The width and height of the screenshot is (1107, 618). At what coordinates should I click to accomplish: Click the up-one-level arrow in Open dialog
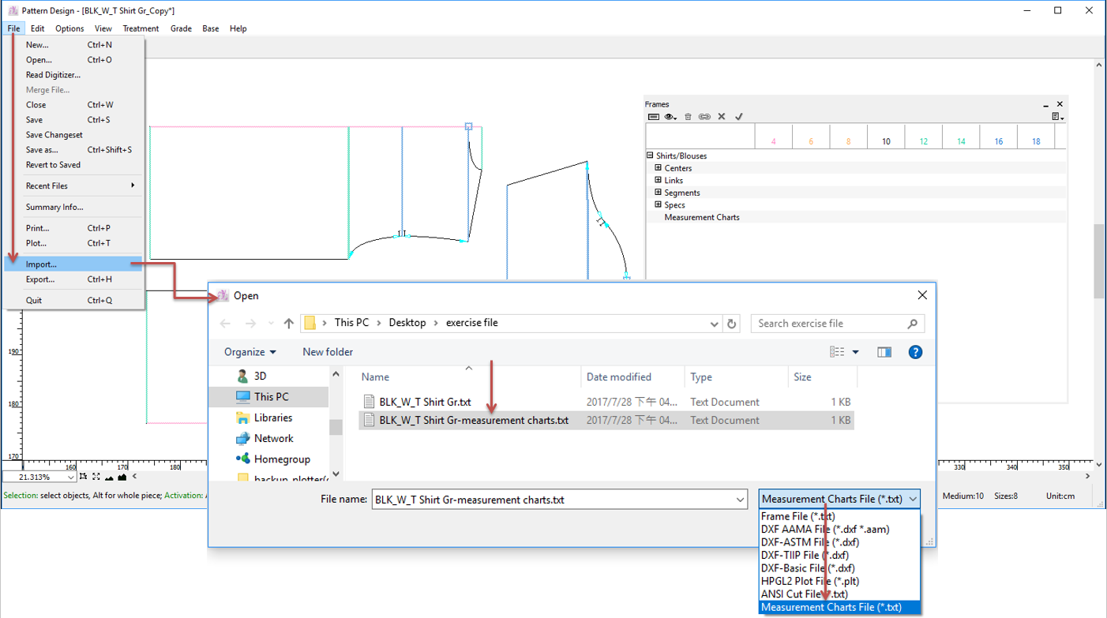(x=289, y=323)
